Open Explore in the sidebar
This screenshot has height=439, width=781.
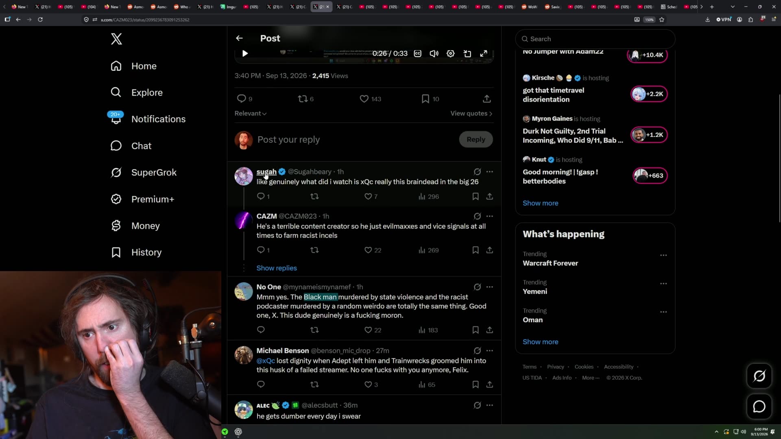[x=137, y=92]
